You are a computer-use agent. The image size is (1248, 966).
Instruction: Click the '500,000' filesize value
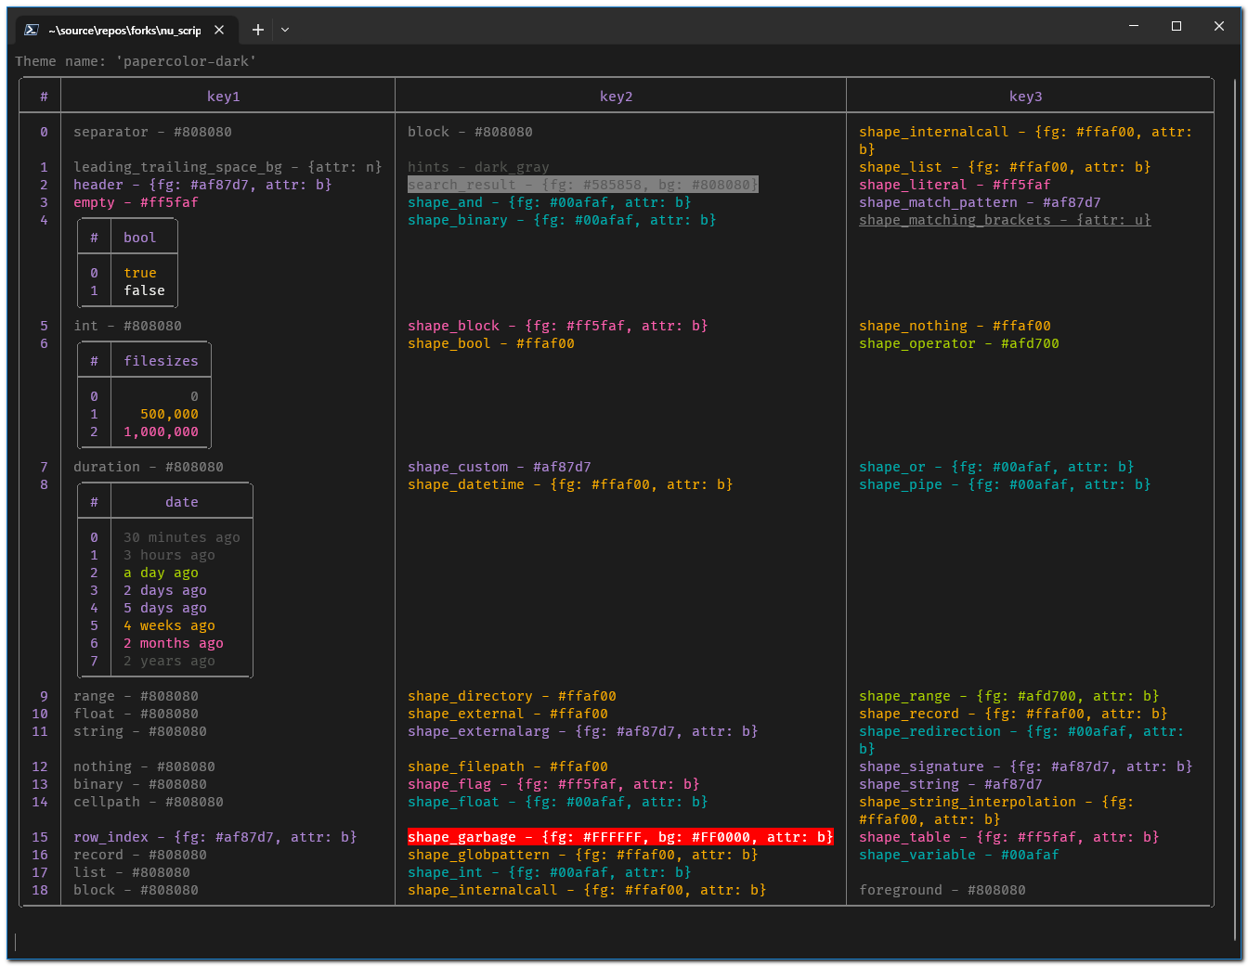170,414
